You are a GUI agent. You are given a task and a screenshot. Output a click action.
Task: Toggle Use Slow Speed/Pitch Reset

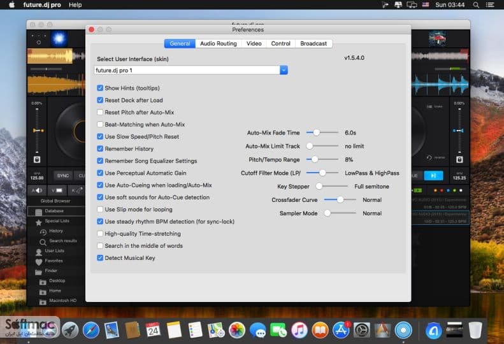100,136
